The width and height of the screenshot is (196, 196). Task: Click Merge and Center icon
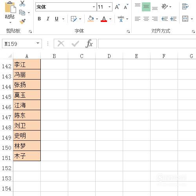(x=185, y=19)
